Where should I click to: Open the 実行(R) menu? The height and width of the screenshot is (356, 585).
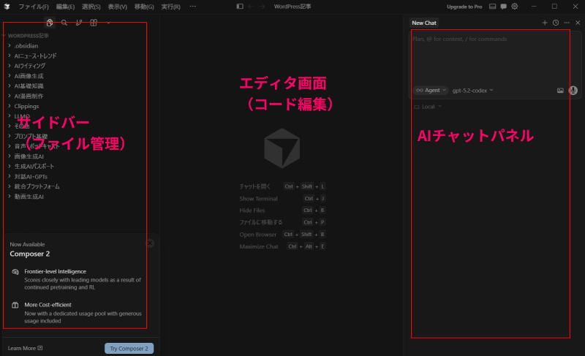pos(170,7)
